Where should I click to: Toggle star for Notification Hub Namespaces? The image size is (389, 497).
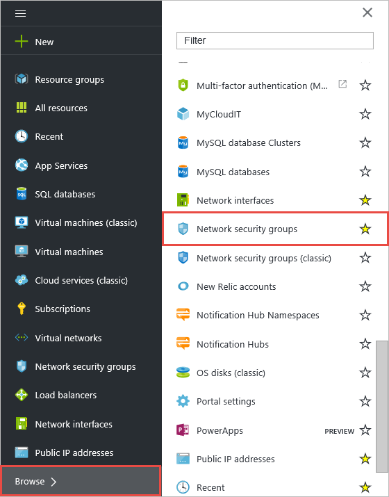pyautogui.click(x=365, y=315)
